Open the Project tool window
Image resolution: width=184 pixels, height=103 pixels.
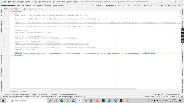coord(1,13)
